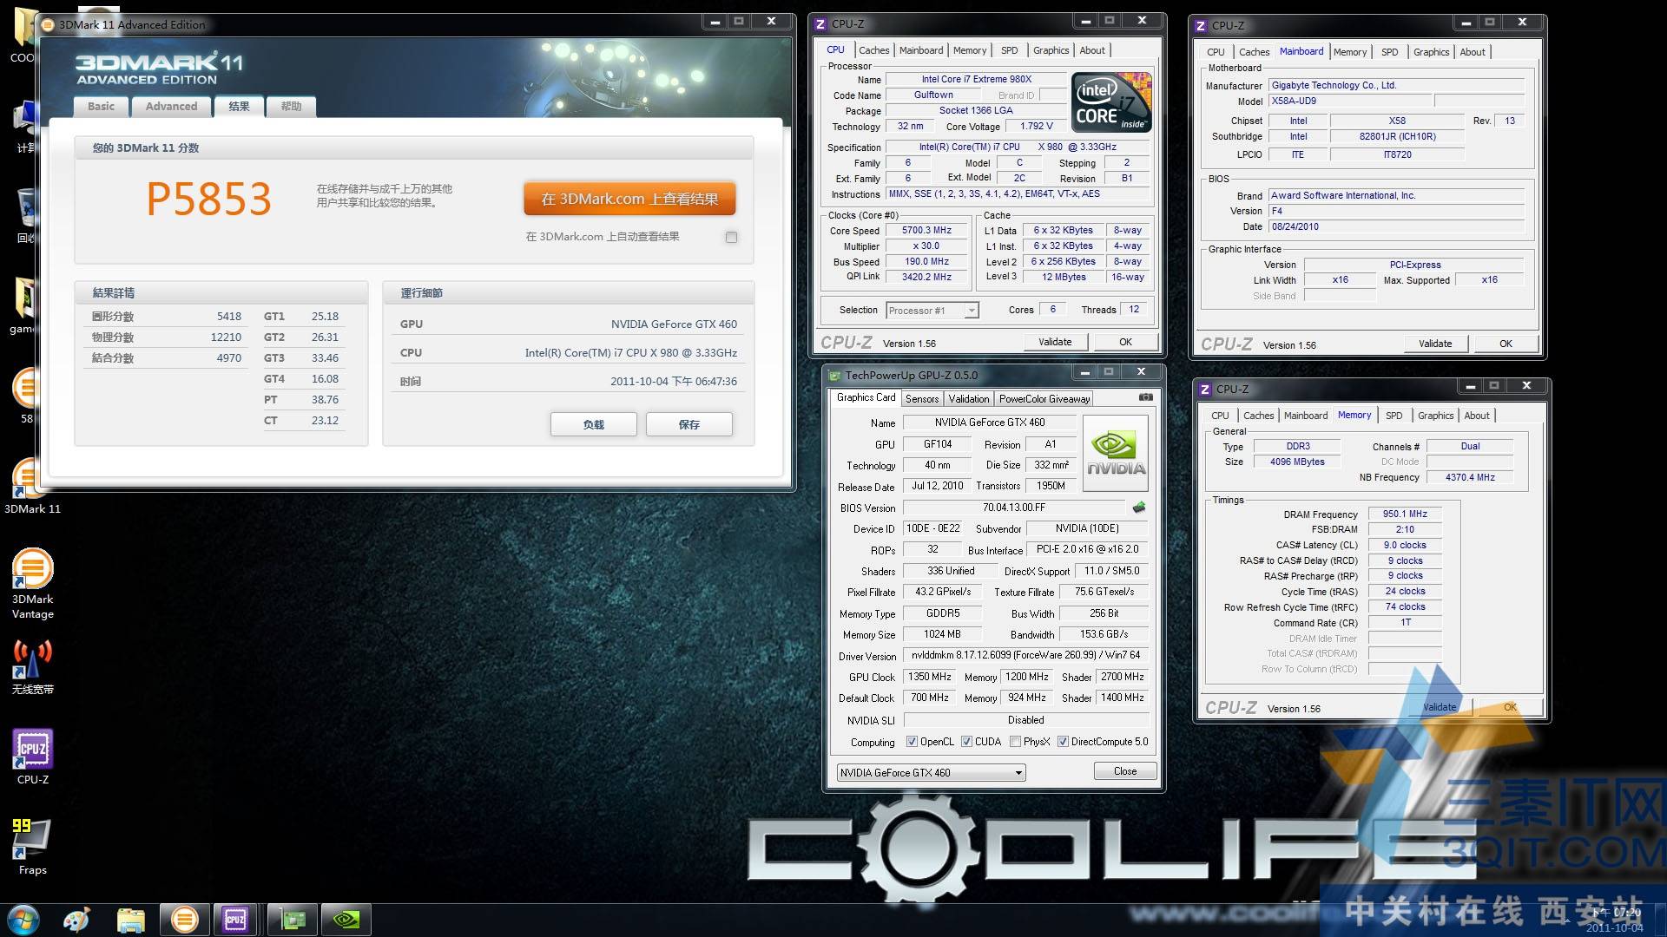Click the NVIDIA logo in GPU-Z
The image size is (1667, 937).
coord(1116,454)
